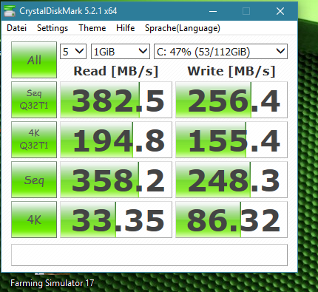Open the Hilfe menu
Viewport: 318px width, 292px height.
tap(126, 28)
